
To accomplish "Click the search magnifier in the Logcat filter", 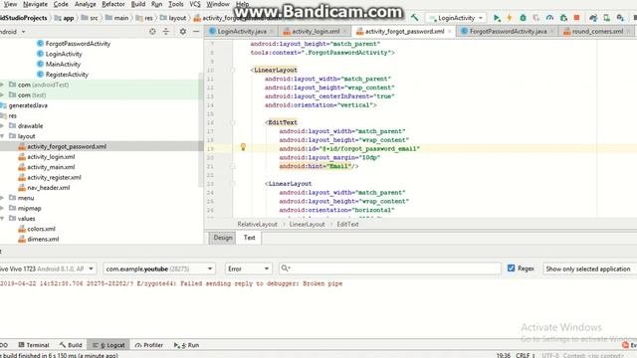I will [286, 268].
